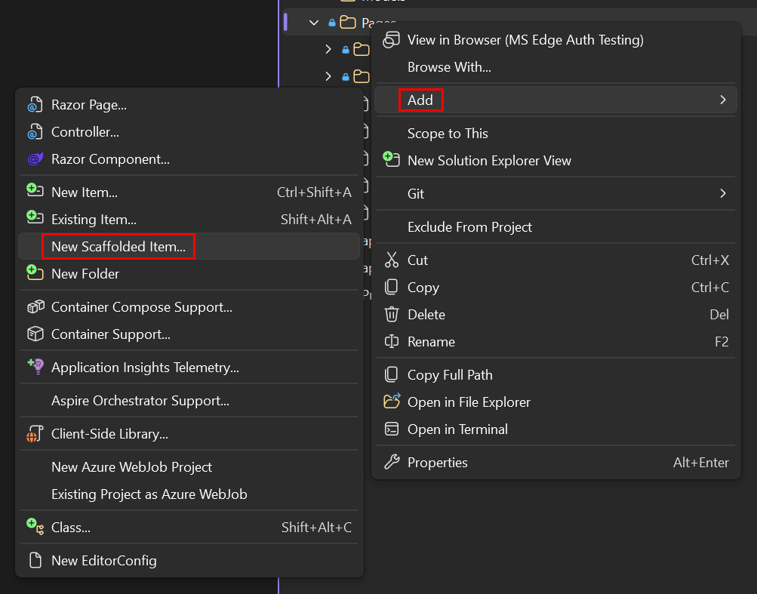Click the Delete trash can icon

tap(392, 315)
